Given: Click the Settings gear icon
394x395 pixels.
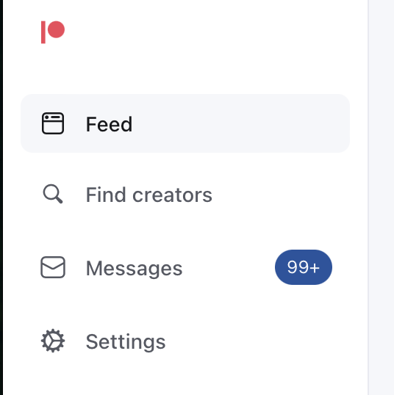Looking at the screenshot, I should pos(53,341).
